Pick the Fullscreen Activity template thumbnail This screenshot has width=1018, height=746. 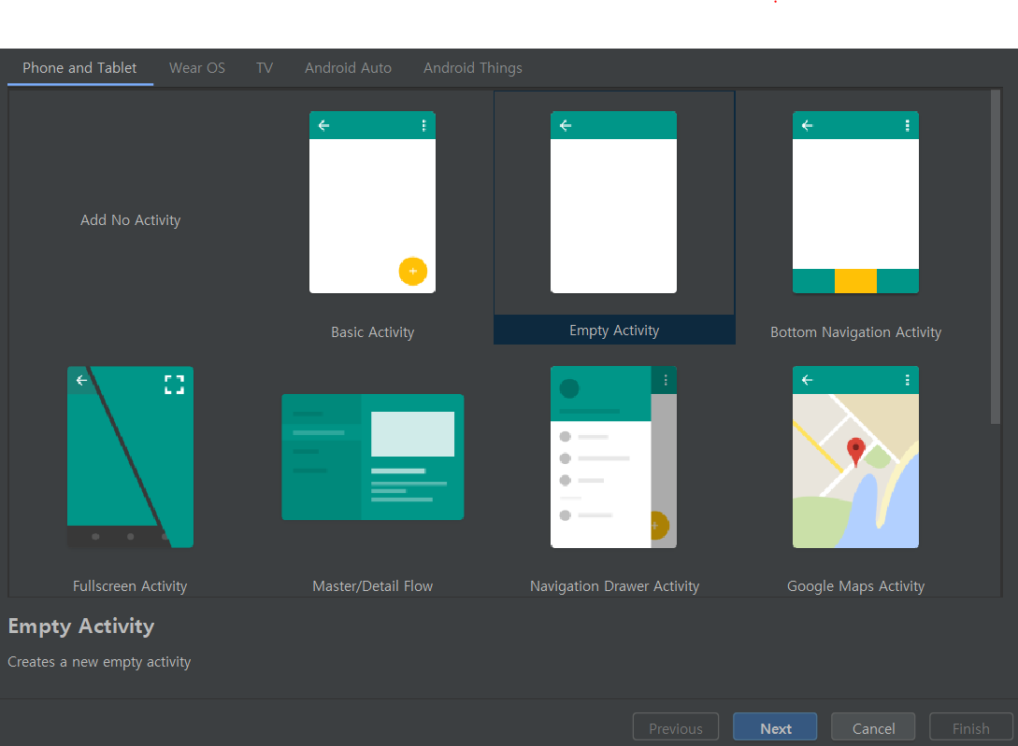coord(131,457)
